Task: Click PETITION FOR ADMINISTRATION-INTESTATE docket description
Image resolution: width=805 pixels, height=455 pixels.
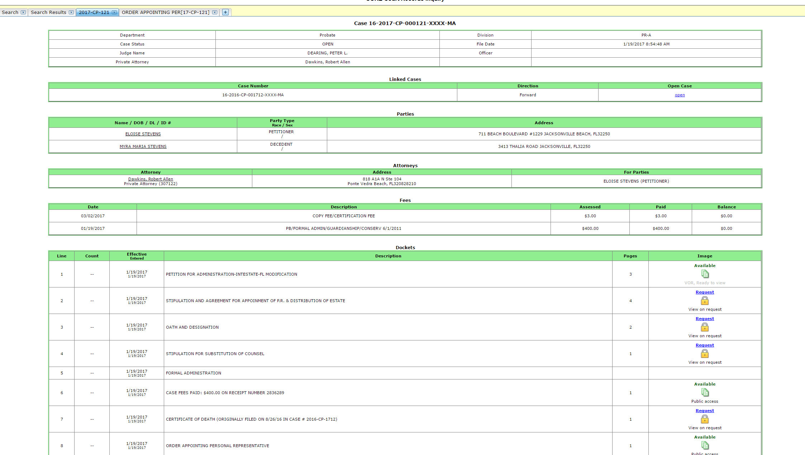Action: click(x=232, y=274)
